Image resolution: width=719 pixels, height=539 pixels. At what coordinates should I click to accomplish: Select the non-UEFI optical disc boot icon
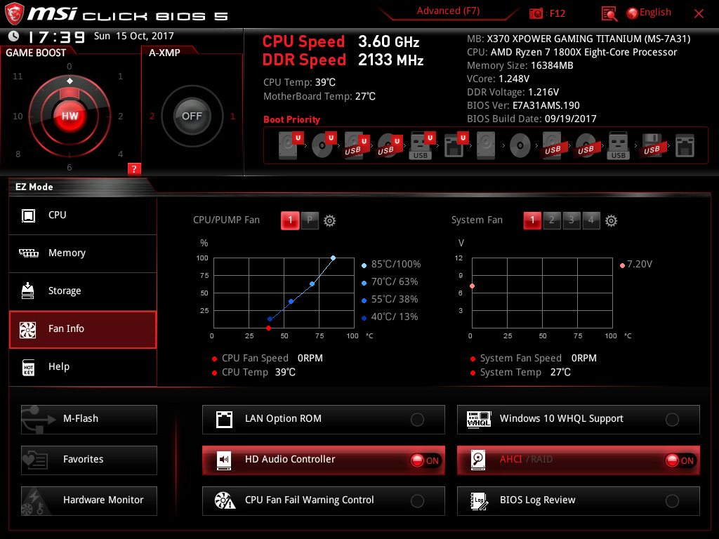click(x=520, y=146)
